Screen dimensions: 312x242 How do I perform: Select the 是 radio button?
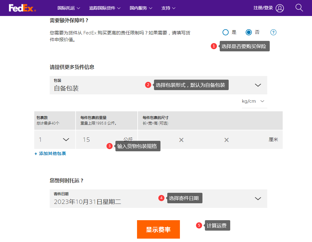point(226,32)
